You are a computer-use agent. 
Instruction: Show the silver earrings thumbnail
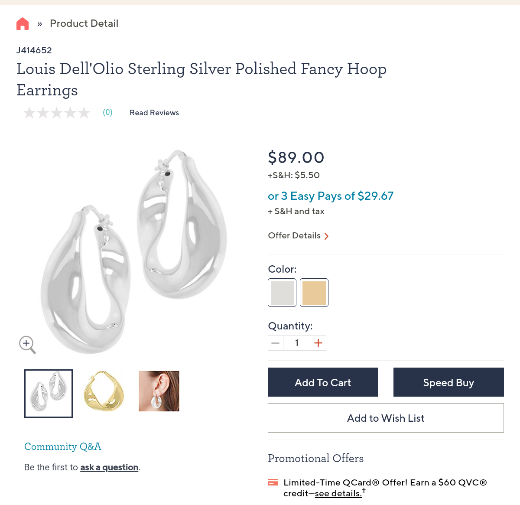[x=49, y=394]
